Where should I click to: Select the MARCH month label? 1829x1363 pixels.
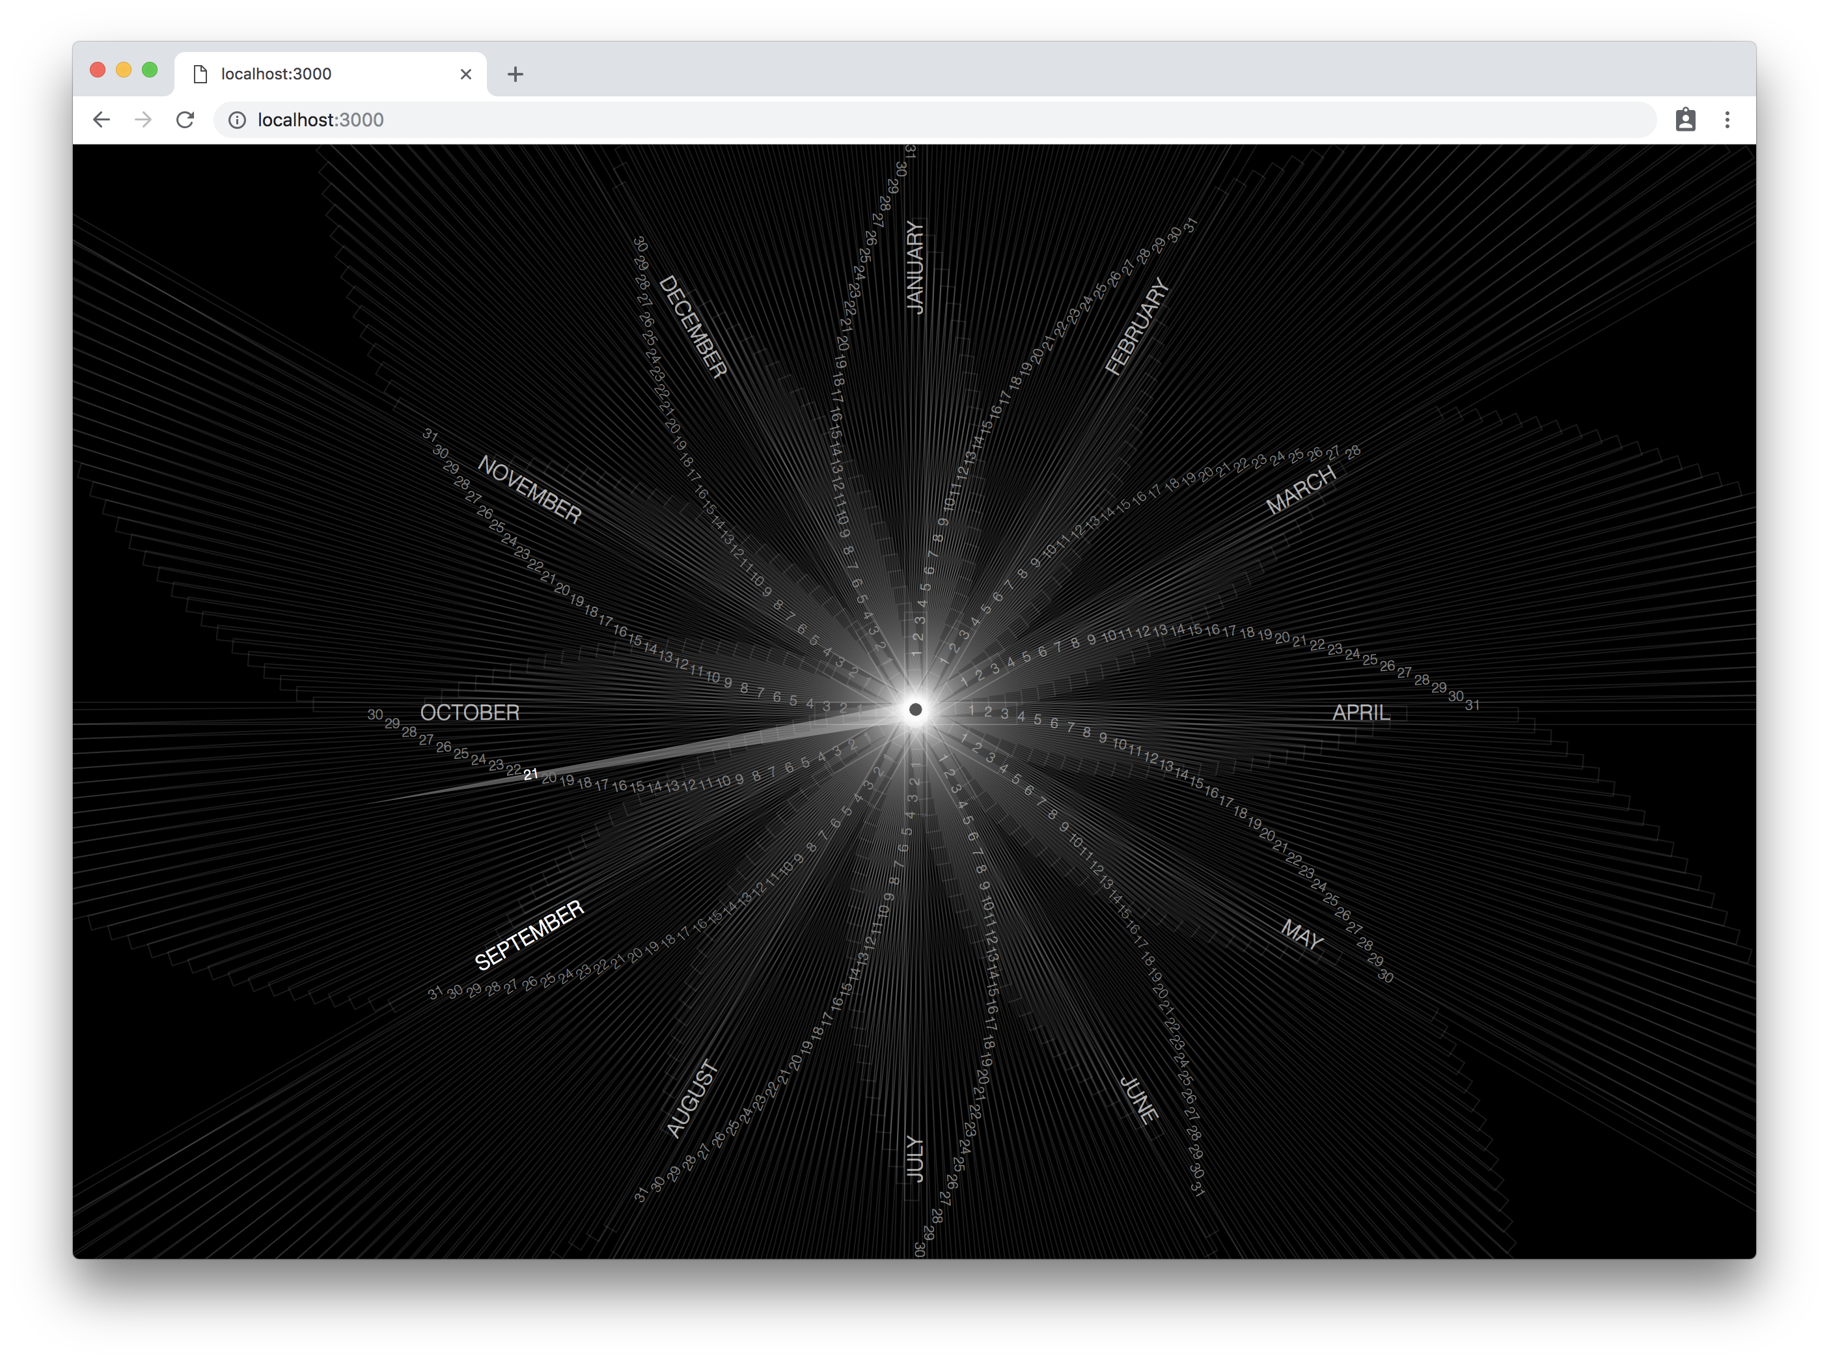click(x=1301, y=490)
